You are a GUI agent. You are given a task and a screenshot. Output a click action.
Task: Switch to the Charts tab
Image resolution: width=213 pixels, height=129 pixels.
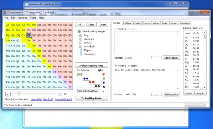point(137,24)
